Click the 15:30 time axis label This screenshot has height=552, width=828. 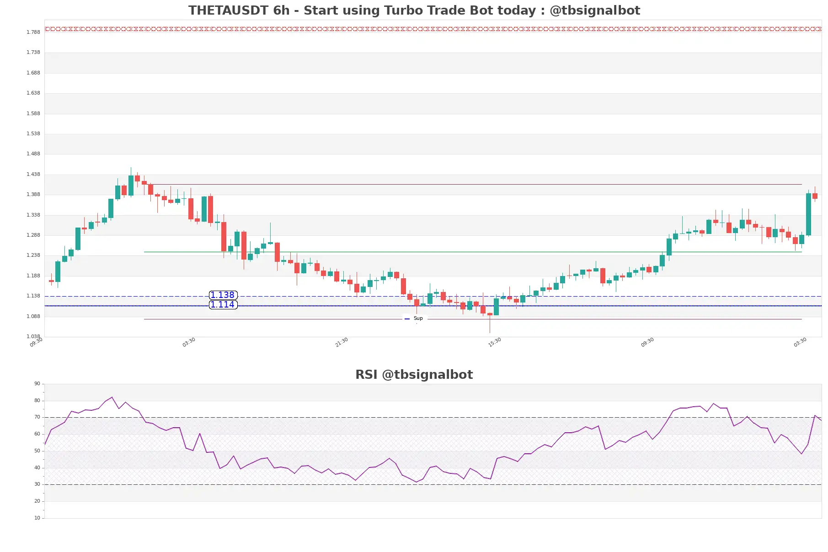(495, 342)
